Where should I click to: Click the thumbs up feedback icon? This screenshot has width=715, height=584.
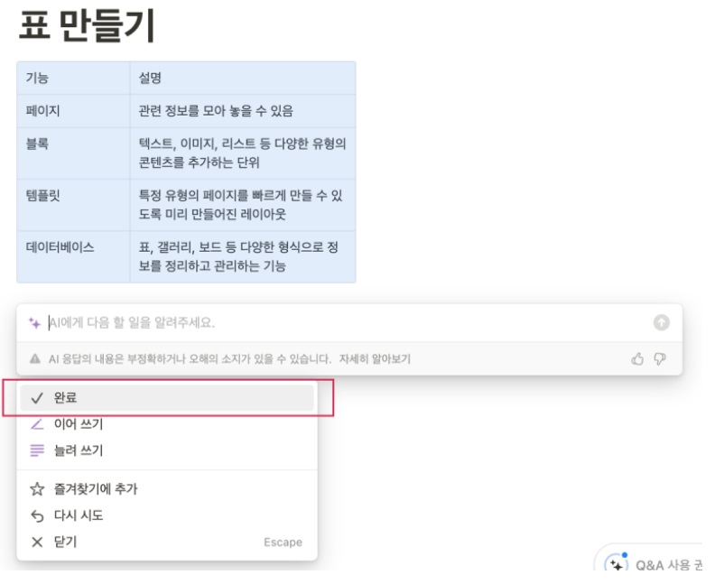click(637, 359)
